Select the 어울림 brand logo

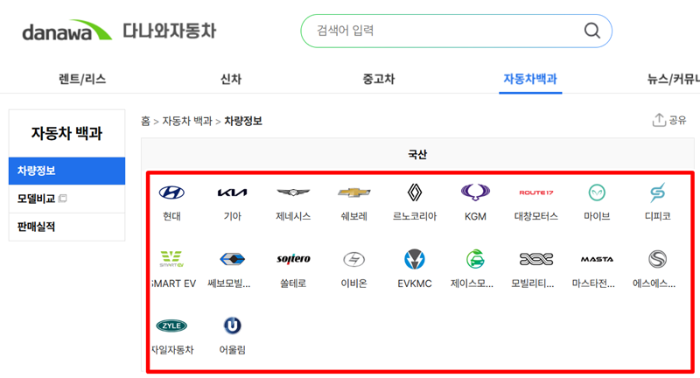click(232, 325)
